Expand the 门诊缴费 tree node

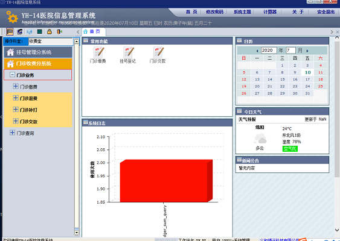(x=16, y=86)
